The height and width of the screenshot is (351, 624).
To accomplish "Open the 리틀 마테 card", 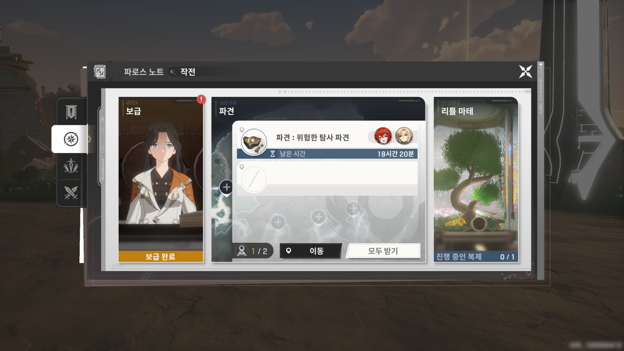I will click(476, 180).
